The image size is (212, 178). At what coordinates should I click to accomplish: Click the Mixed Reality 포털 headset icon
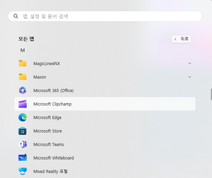pyautogui.click(x=23, y=171)
